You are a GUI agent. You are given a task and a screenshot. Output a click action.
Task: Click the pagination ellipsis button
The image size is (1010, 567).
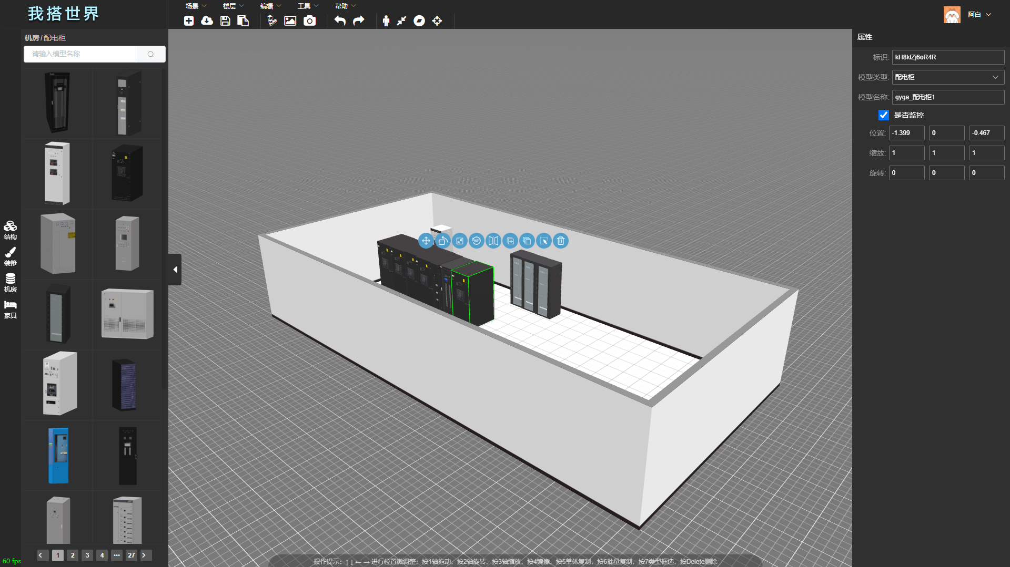pos(117,555)
